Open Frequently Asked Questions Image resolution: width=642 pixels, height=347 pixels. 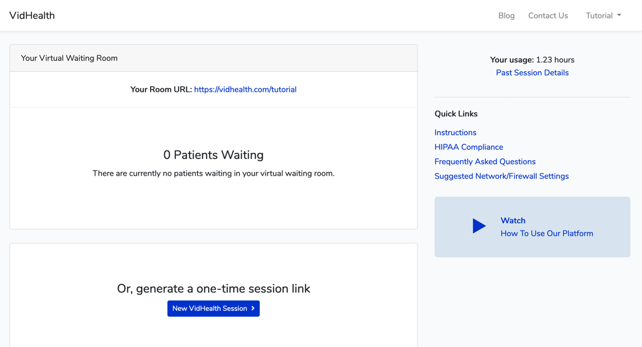point(485,162)
